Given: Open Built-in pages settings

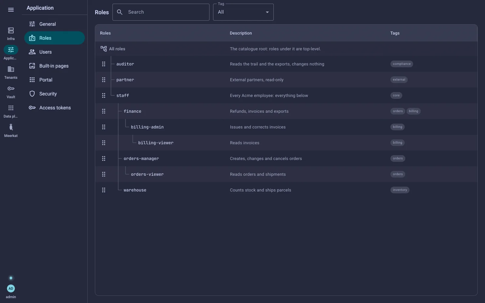Looking at the screenshot, I should point(55,66).
